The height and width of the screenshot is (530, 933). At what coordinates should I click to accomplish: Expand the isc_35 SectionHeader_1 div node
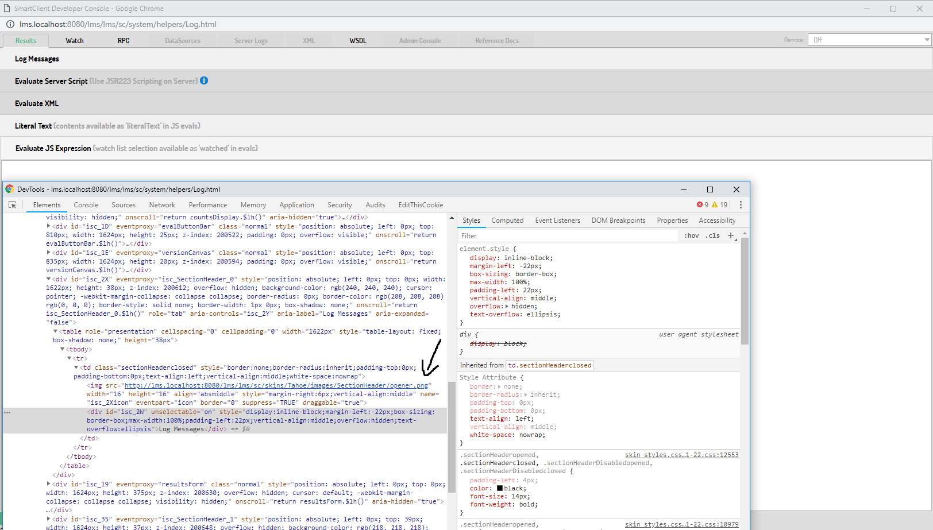click(48, 519)
